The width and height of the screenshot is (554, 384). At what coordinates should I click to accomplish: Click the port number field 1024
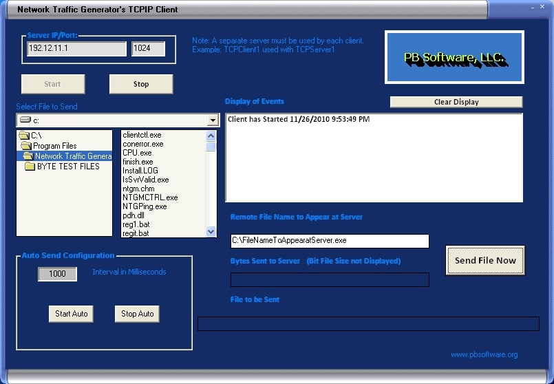coord(149,49)
